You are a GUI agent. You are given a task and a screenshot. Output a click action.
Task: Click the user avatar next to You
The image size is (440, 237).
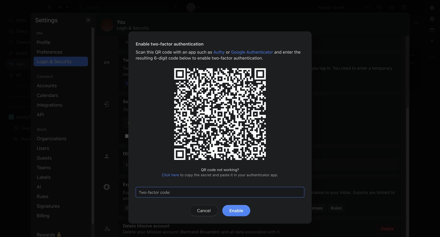(107, 25)
